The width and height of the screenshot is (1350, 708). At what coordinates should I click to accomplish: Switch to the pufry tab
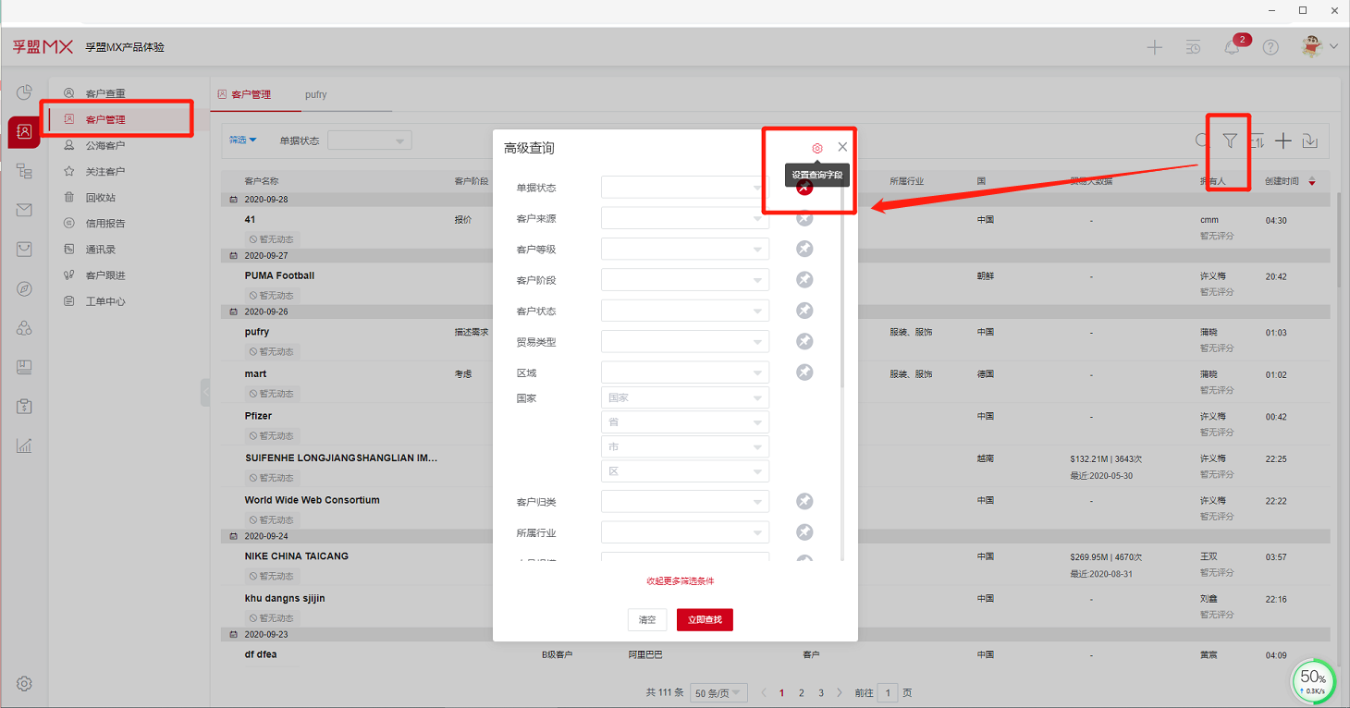315,94
